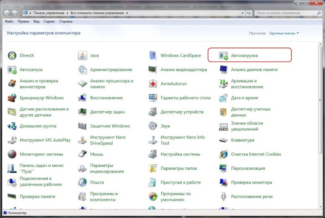Open the Настройка системы link
Viewport: 325px width, 218px height.
pyautogui.click(x=180, y=154)
